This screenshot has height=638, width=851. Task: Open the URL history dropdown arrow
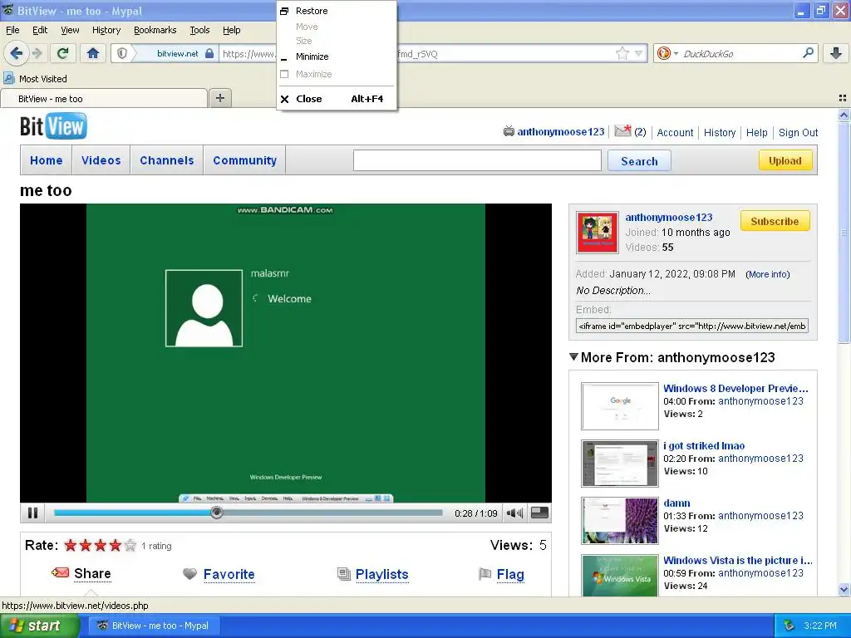pos(639,53)
